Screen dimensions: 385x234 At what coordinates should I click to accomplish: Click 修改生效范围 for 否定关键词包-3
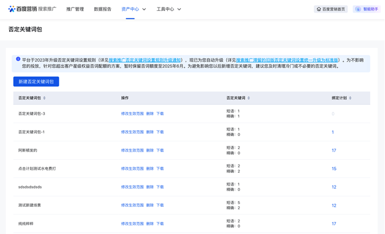132,114
